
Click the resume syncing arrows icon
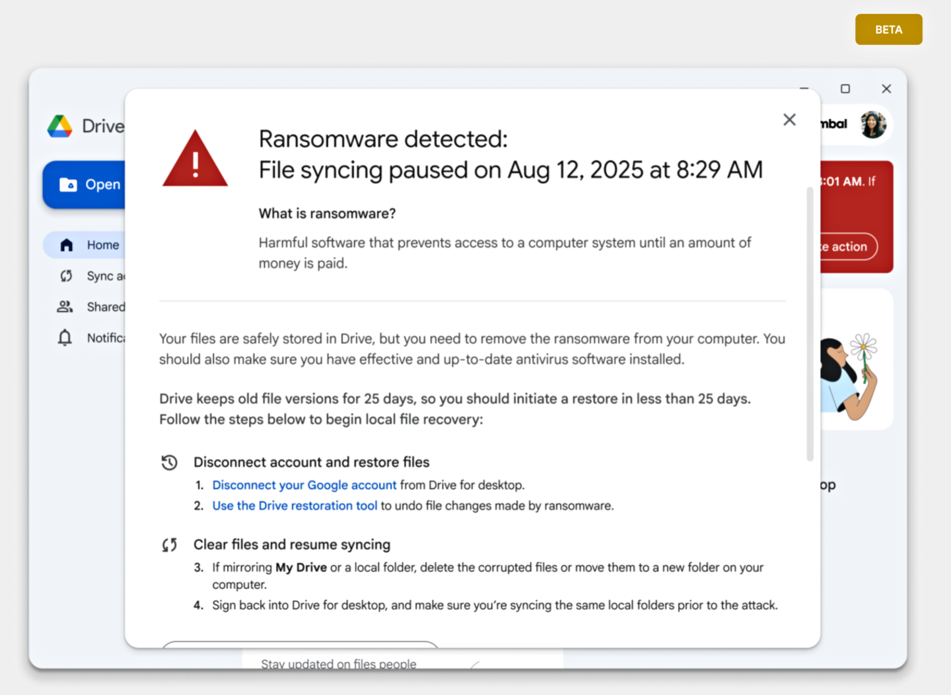(x=170, y=545)
